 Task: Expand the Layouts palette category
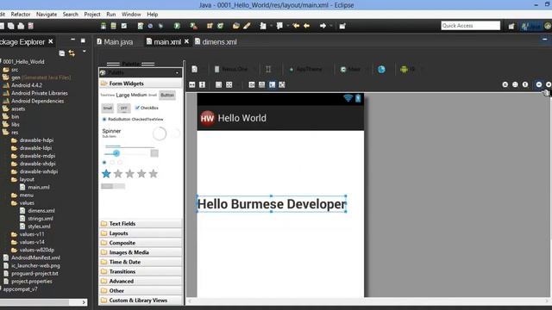[141, 233]
